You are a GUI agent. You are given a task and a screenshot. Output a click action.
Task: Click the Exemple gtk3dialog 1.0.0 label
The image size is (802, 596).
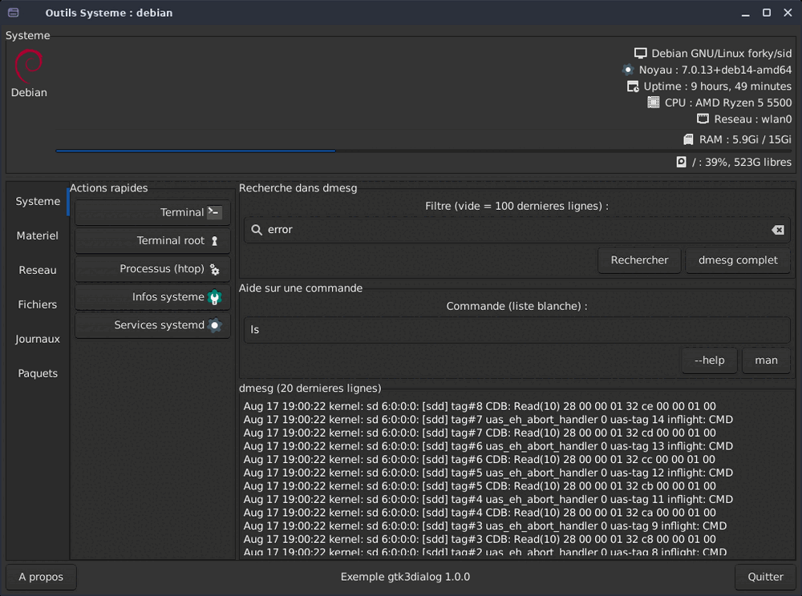405,577
